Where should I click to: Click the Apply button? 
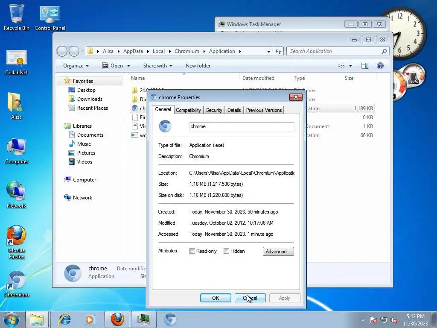[285, 298]
